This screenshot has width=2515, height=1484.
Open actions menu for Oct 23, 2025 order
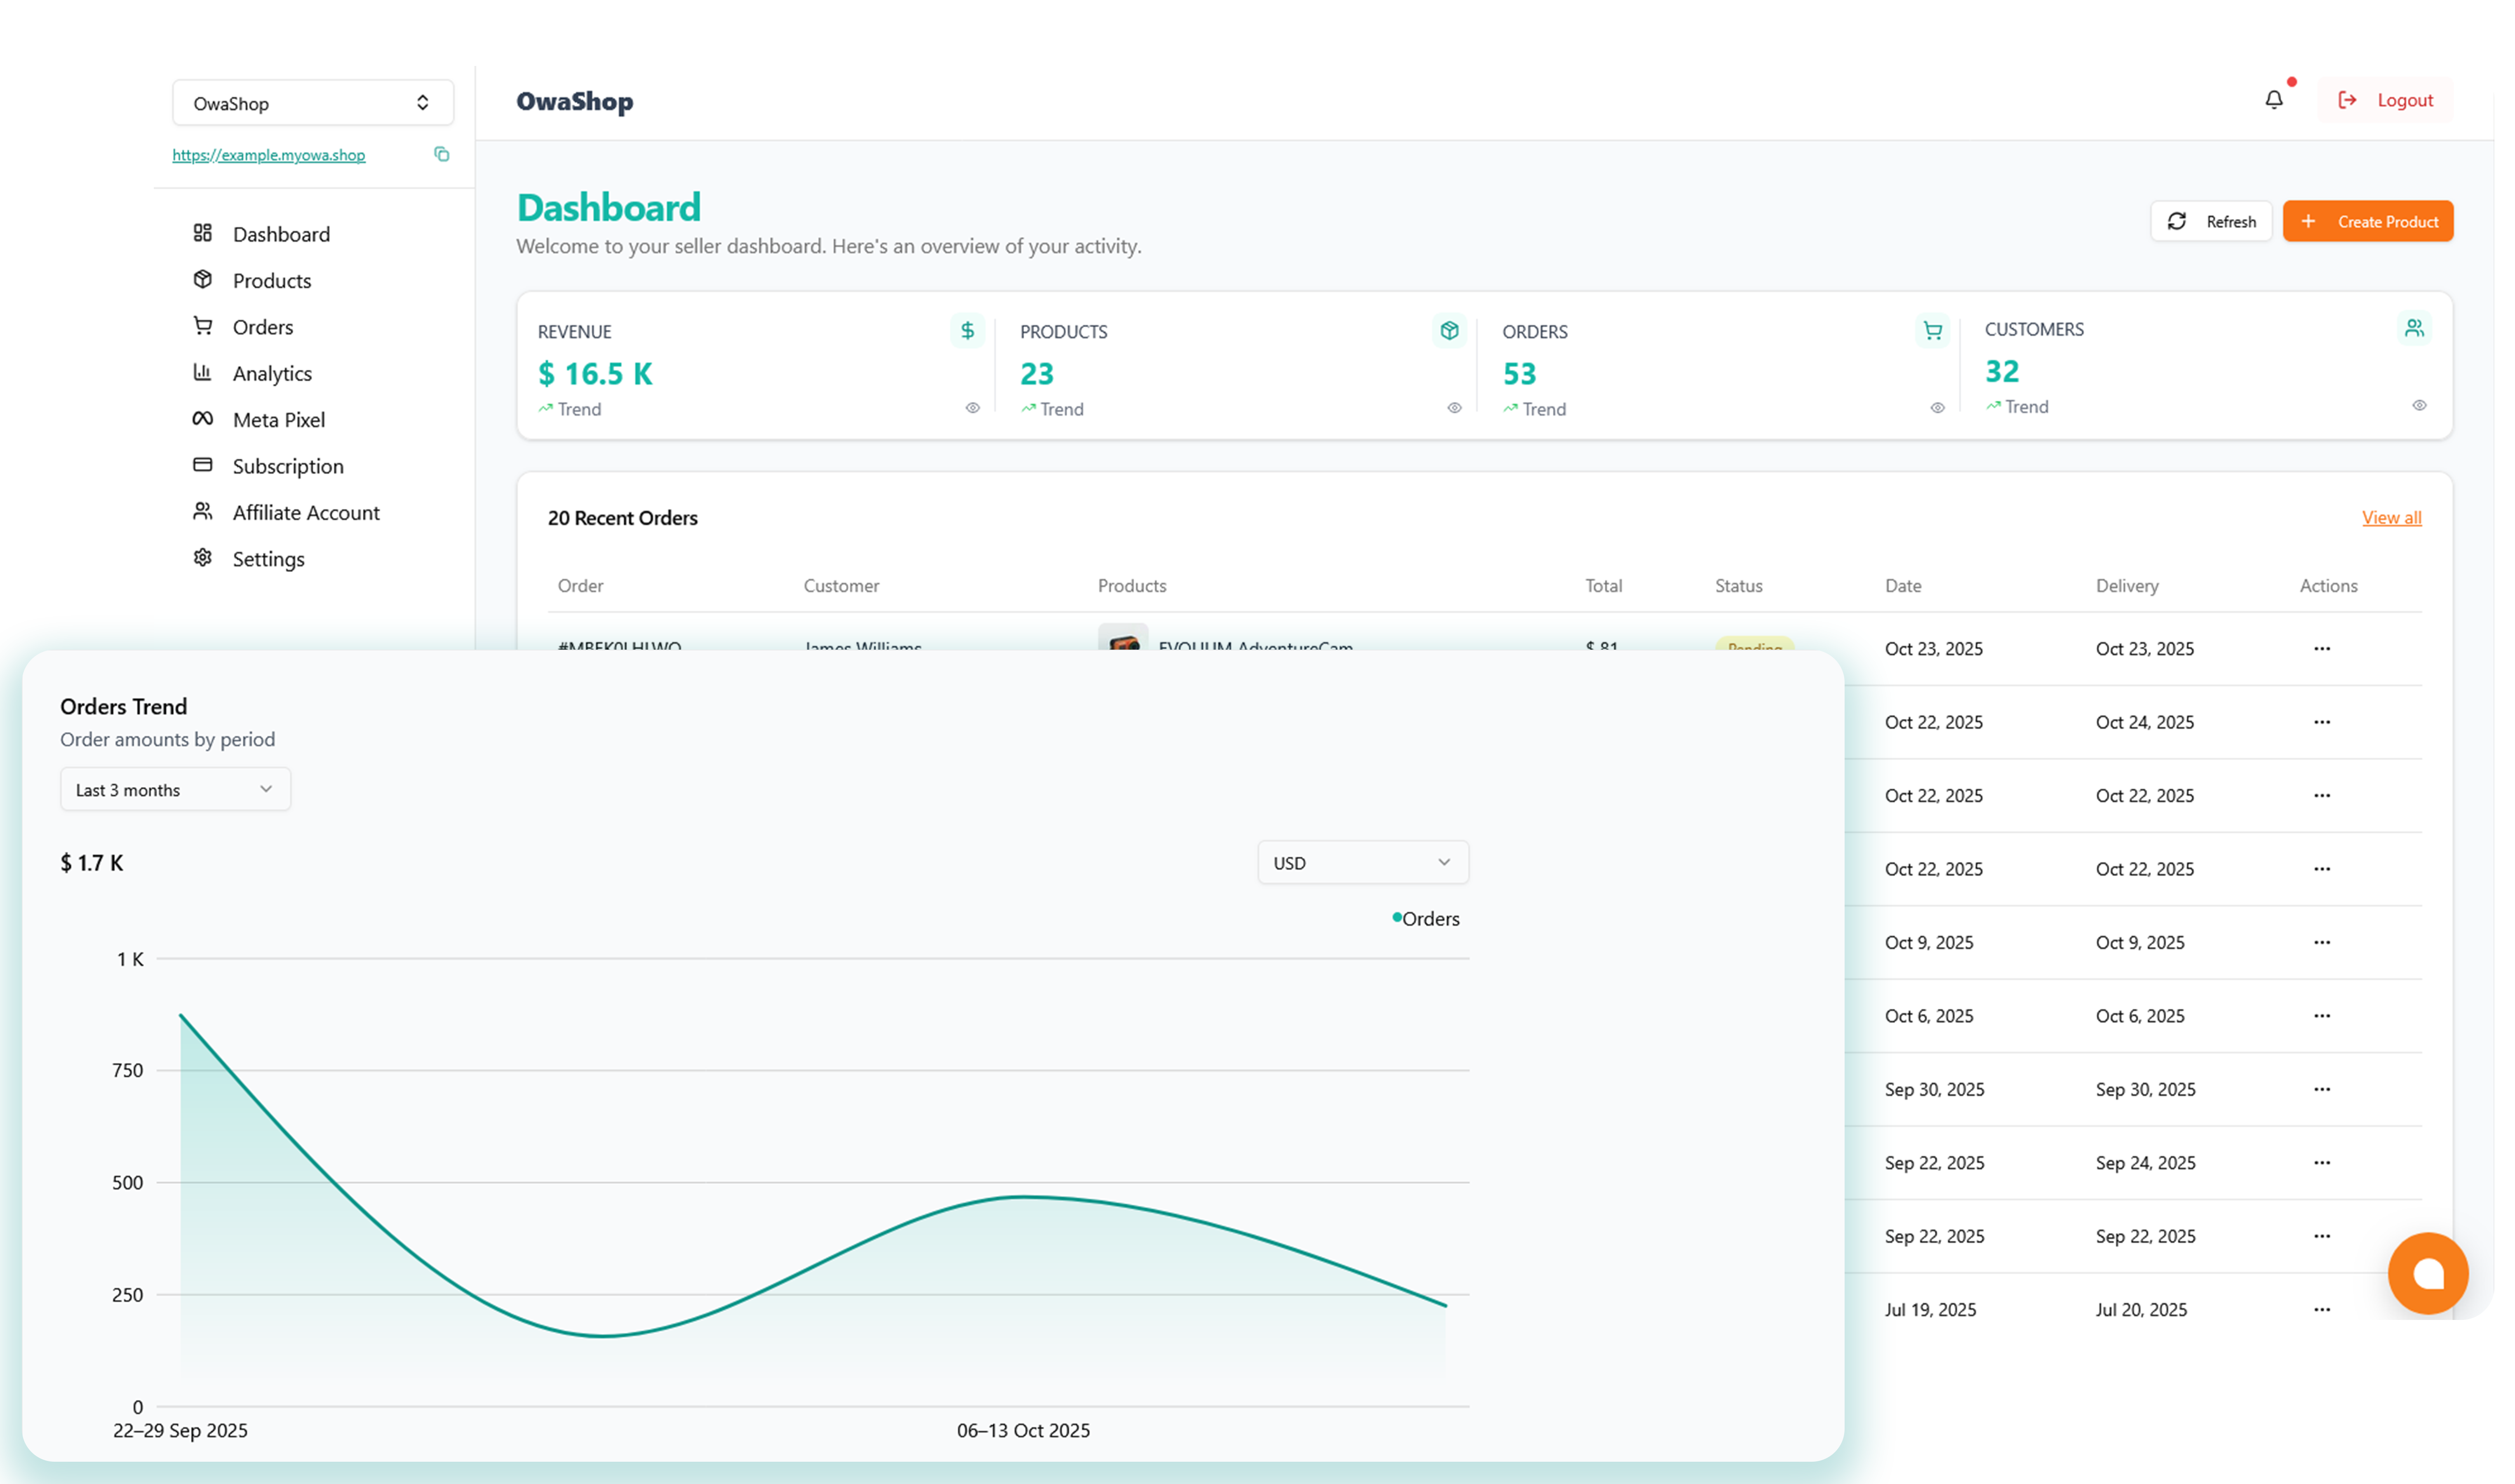[x=2322, y=649]
